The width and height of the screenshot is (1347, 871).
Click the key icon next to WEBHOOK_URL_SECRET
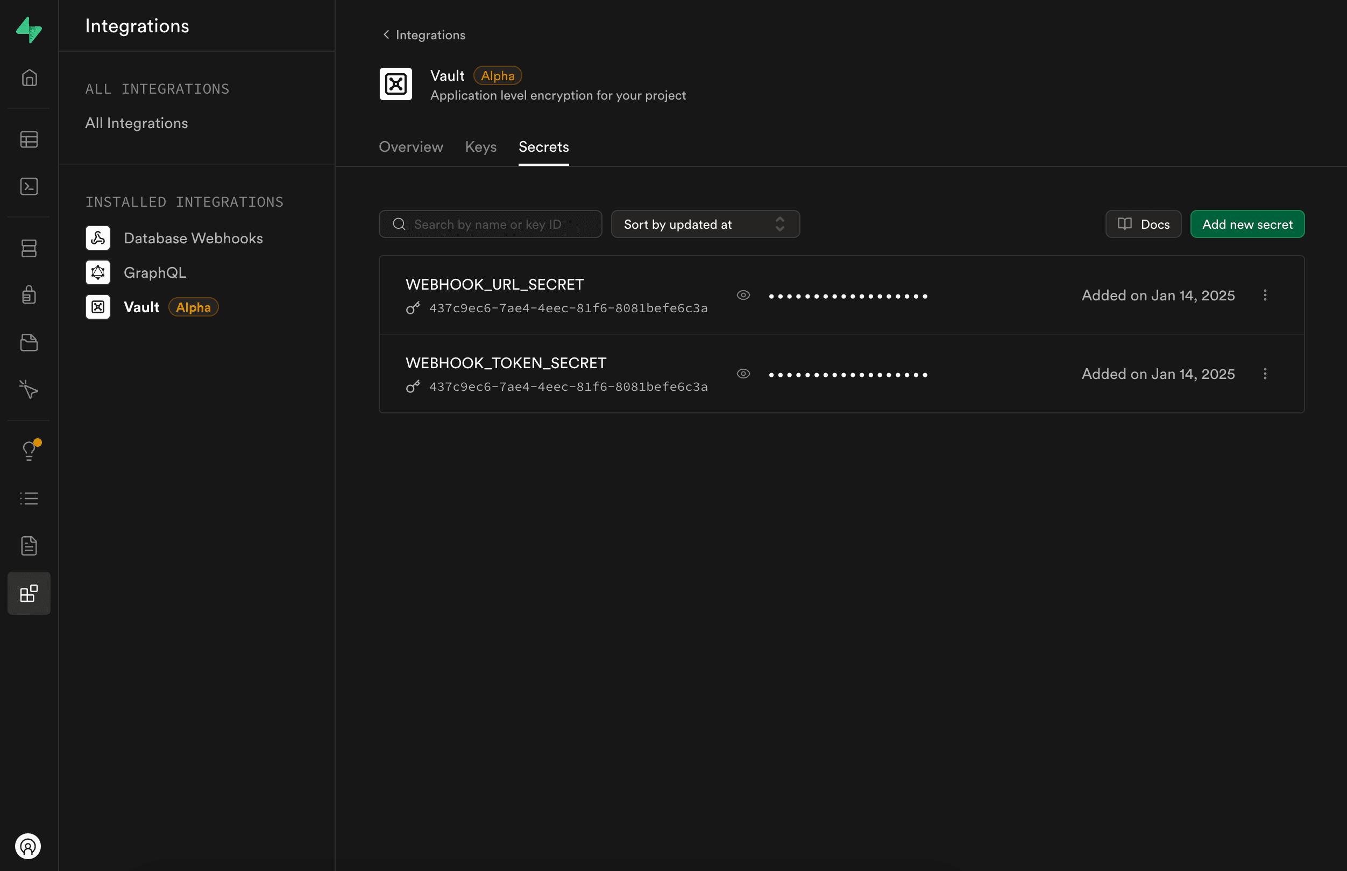point(413,307)
